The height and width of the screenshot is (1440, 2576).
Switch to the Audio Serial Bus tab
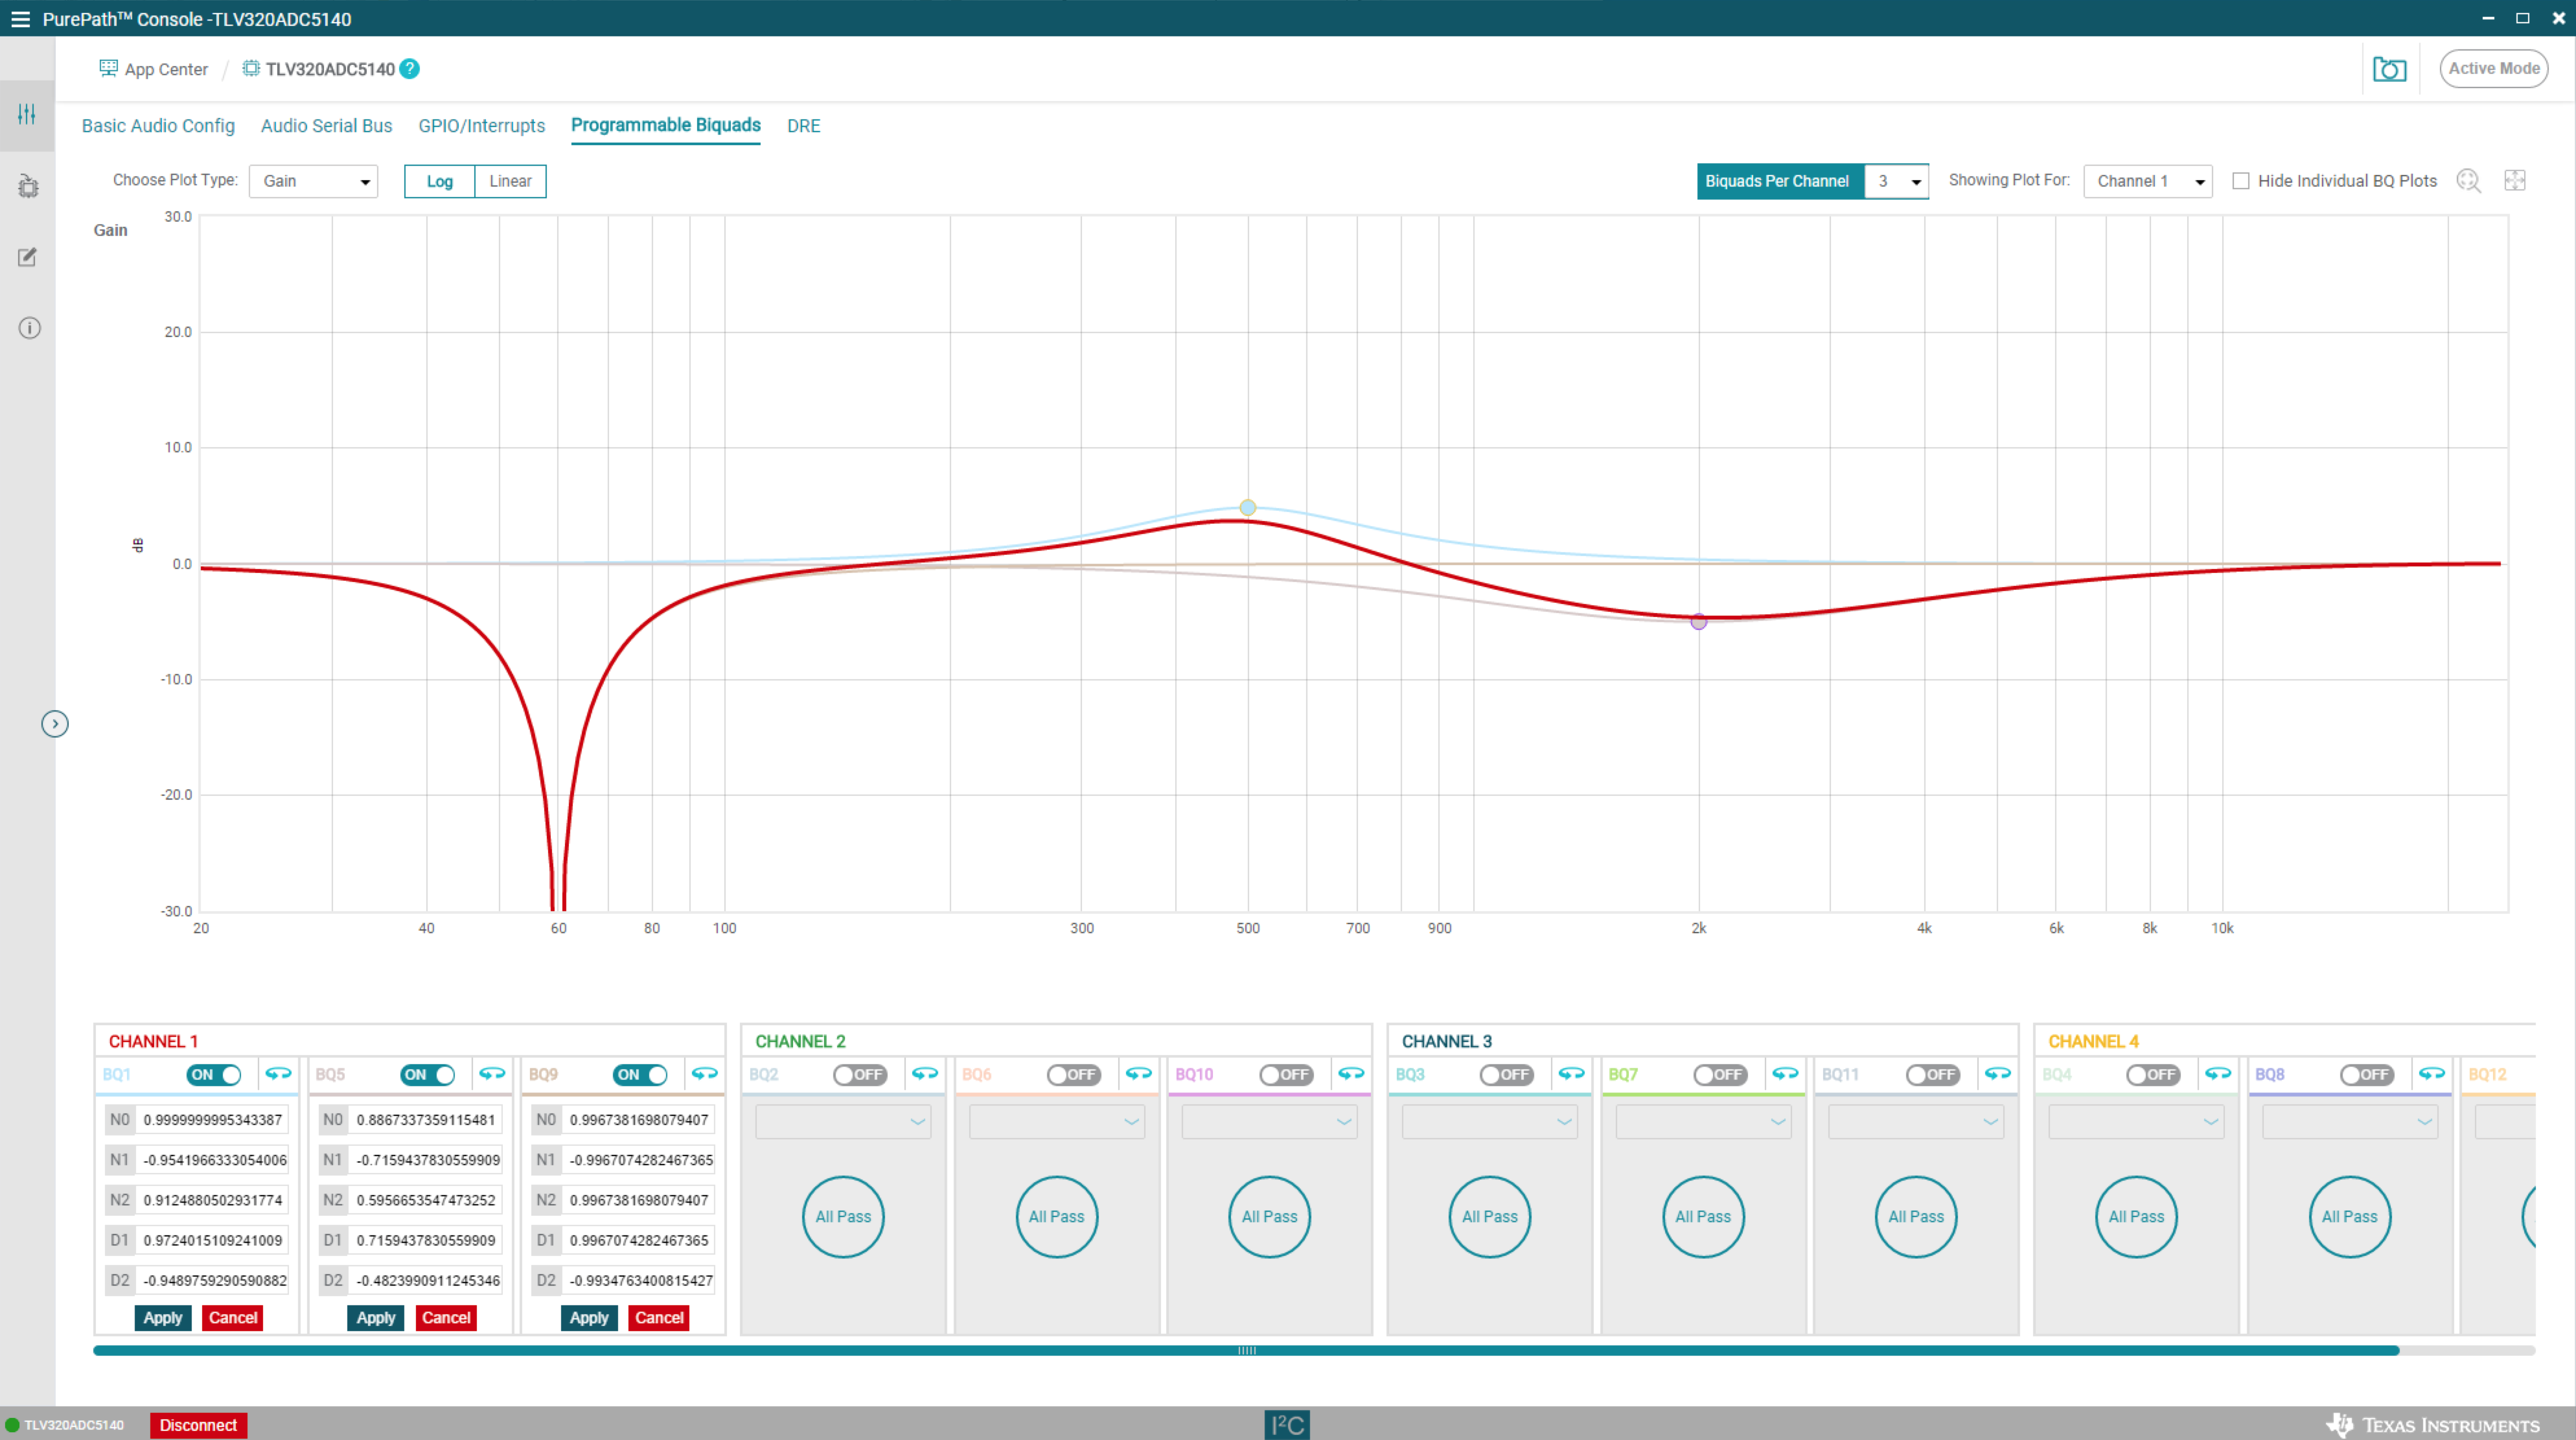tap(326, 126)
